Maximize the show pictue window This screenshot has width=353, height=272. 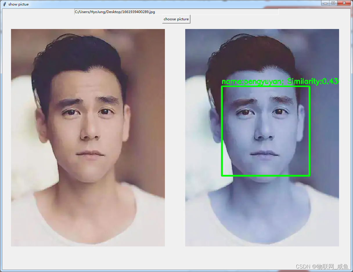tap(333, 3)
